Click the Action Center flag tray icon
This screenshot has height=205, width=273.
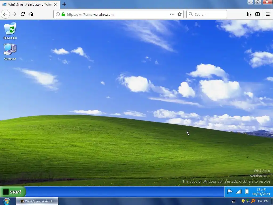coord(230,192)
